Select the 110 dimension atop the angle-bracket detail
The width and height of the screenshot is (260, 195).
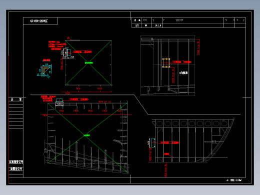pyautogui.click(x=46, y=64)
